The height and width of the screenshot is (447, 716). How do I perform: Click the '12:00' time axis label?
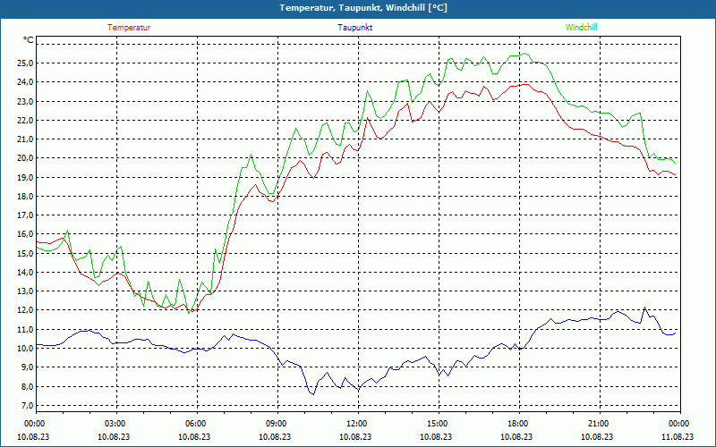pos(358,423)
